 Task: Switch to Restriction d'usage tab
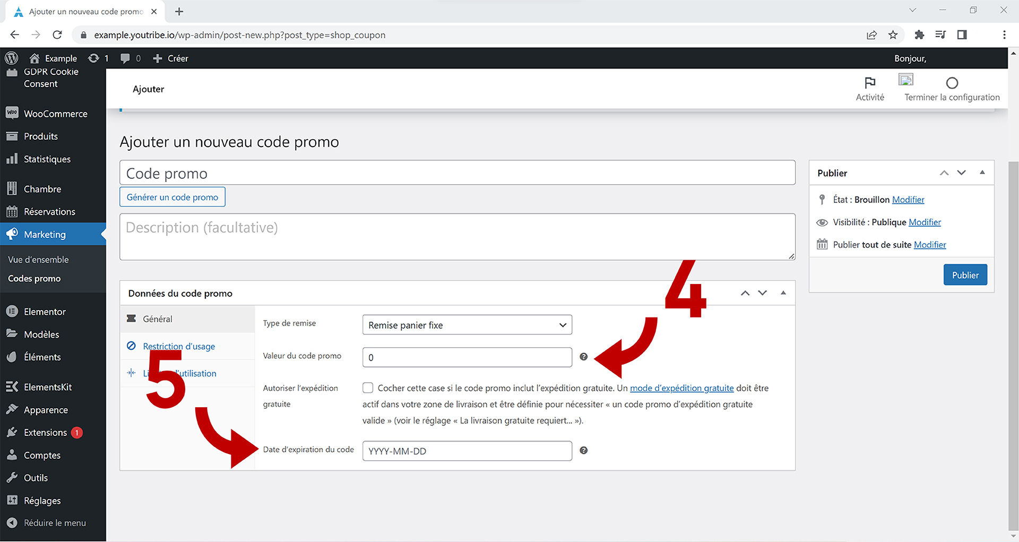pyautogui.click(x=179, y=346)
